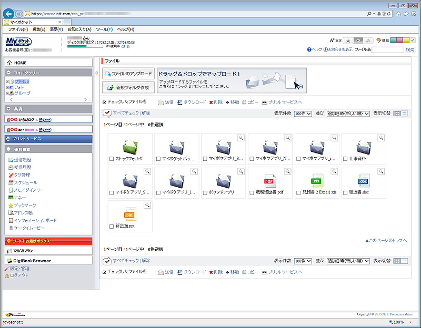Select the pink wallpaper color swatch
The width and height of the screenshot is (421, 328).
coord(399,40)
